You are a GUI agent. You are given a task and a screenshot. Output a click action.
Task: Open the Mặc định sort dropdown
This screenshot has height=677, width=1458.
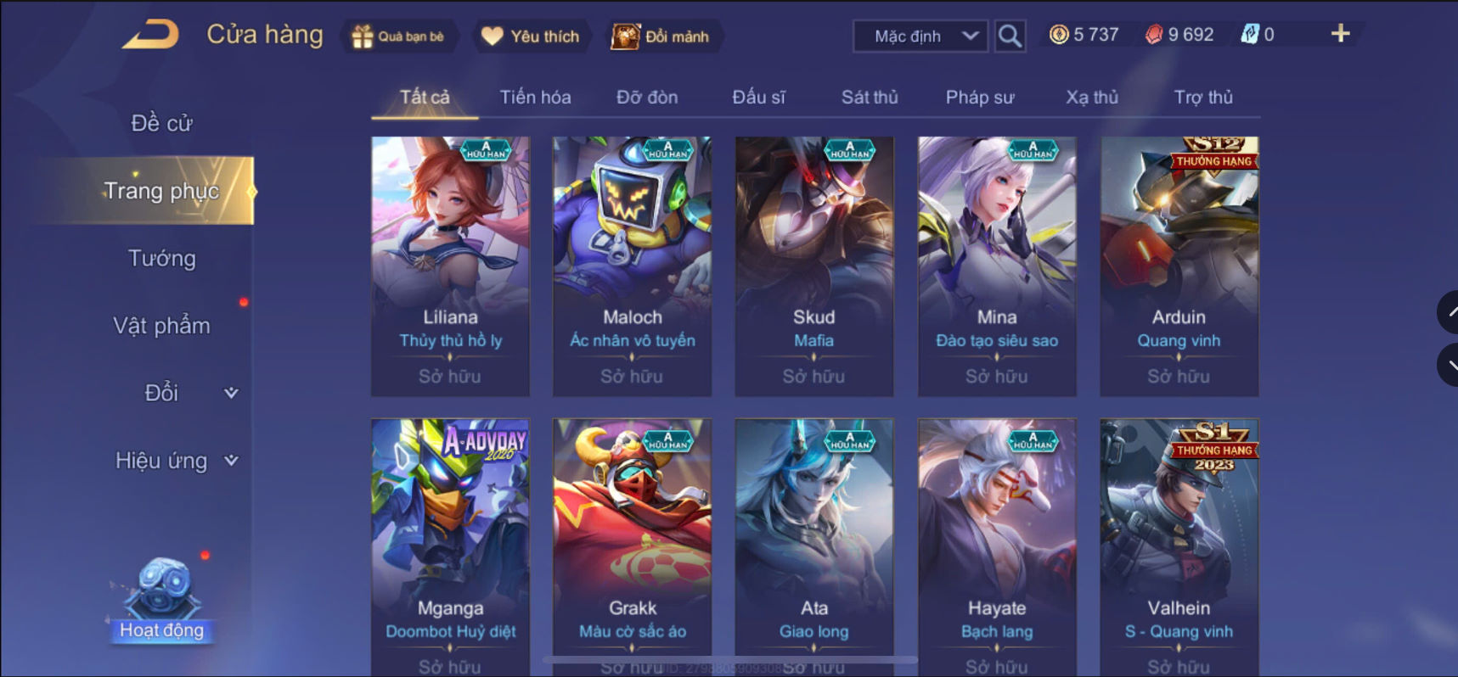pyautogui.click(x=920, y=36)
